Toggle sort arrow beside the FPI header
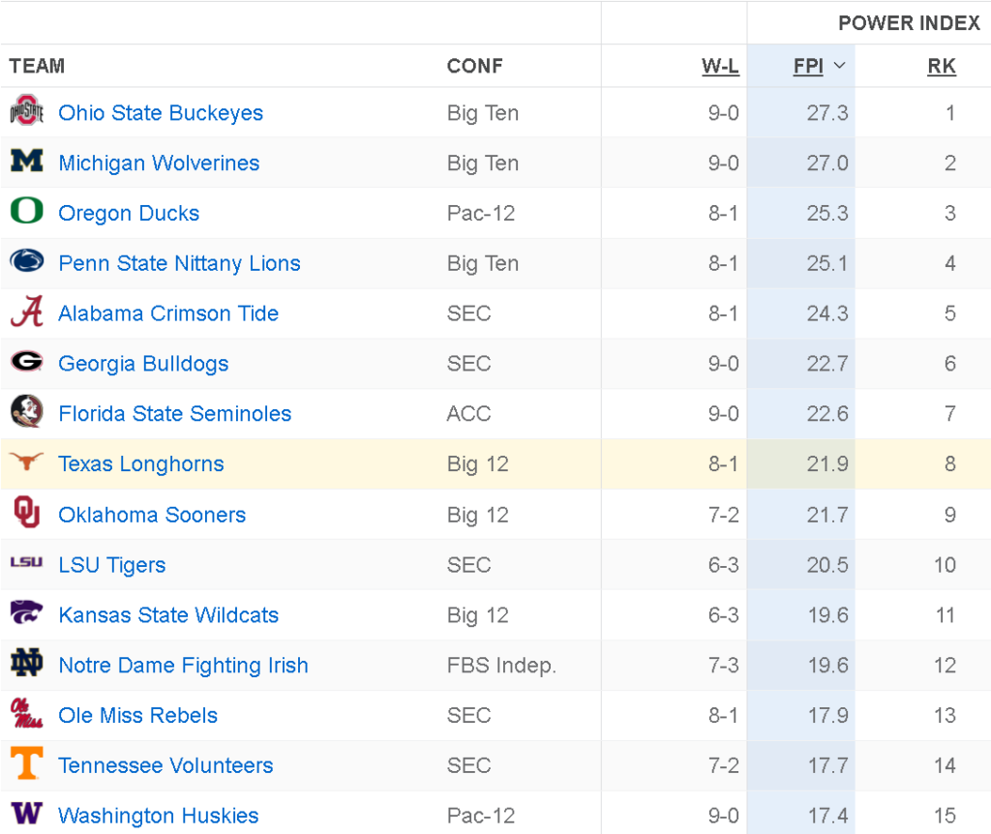The height and width of the screenshot is (834, 991). click(839, 66)
